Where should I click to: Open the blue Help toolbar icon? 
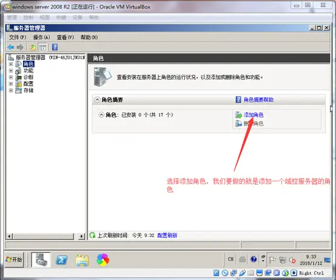tap(55, 47)
